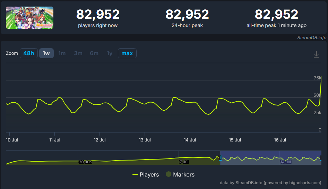328x189 pixels.
Task: Click the 15 Jul axis label
Action: (235, 140)
